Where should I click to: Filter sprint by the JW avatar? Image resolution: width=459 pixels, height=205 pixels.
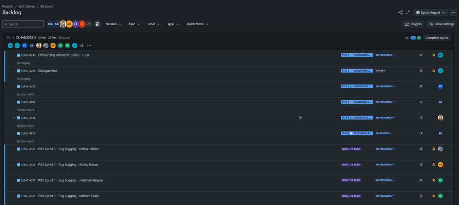click(60, 46)
